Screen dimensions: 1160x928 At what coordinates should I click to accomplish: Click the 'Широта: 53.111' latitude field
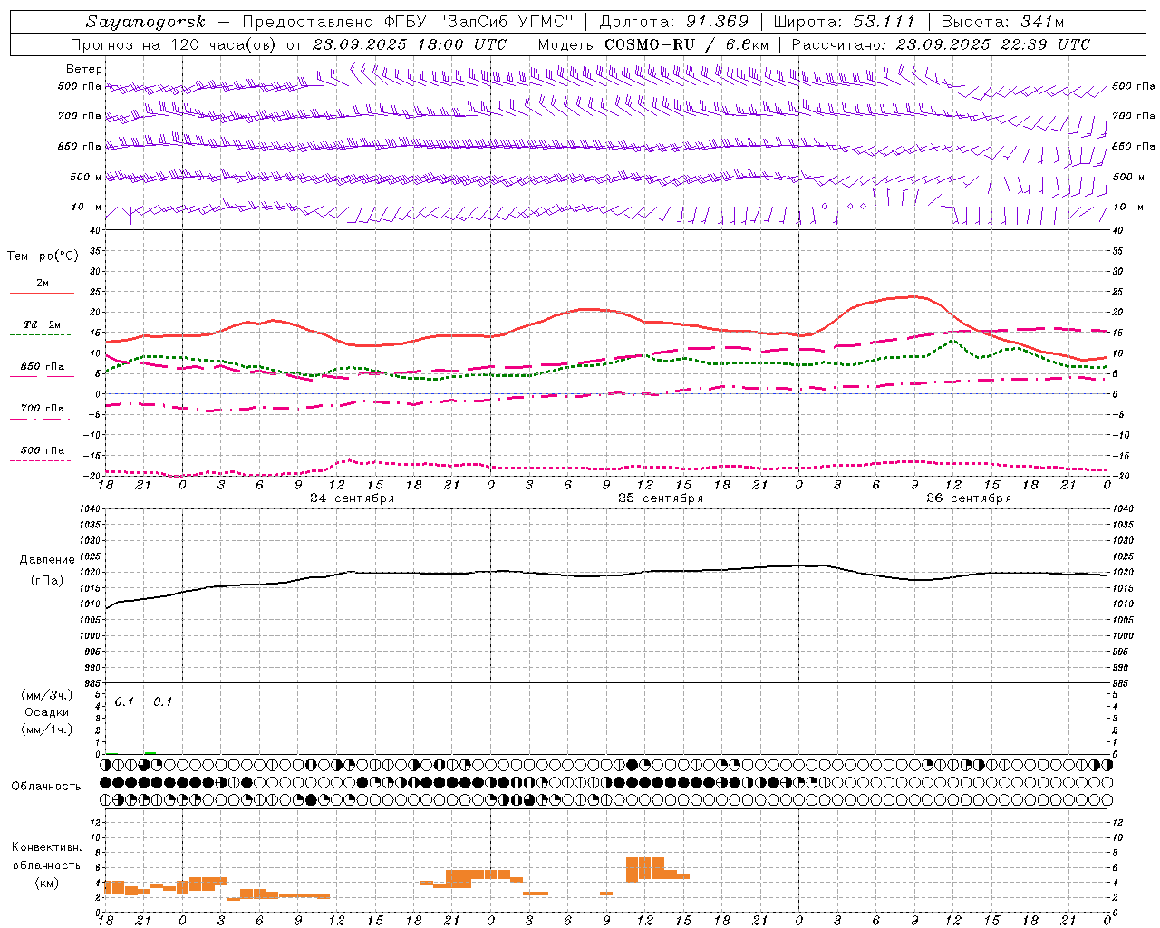click(x=845, y=22)
